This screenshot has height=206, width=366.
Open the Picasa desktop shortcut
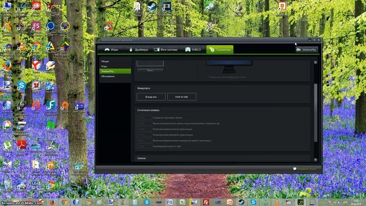tap(7, 125)
